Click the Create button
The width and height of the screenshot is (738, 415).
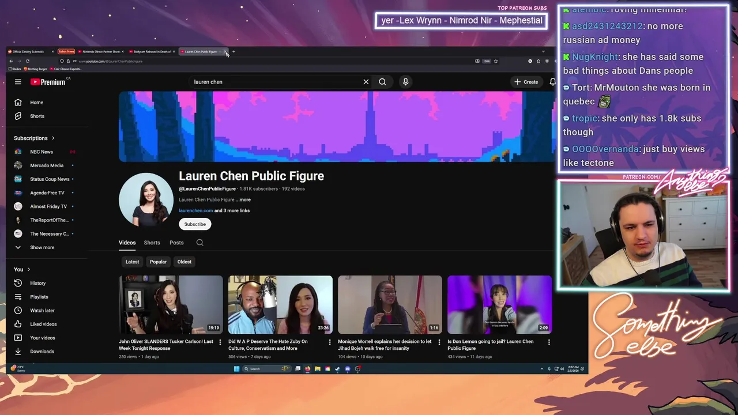(x=526, y=82)
